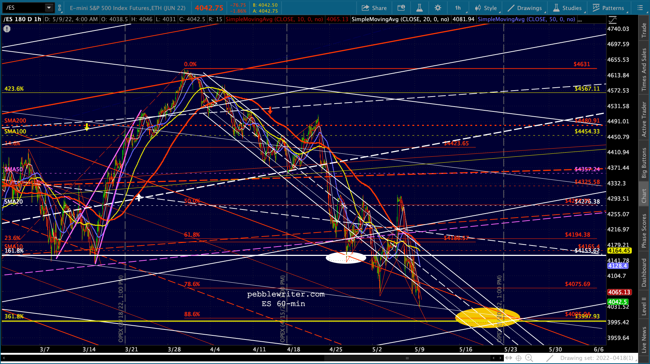Click the 361.8% Fibonacci label
650x364 pixels.
pos(14,316)
